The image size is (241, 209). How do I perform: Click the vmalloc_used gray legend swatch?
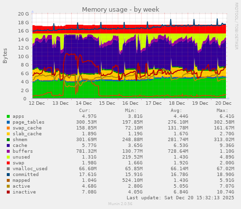coord(8,169)
